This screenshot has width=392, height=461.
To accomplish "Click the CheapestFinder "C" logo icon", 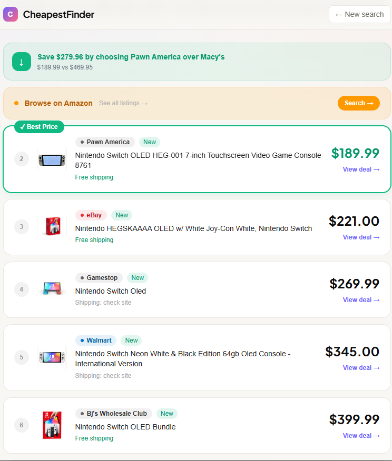I will [x=11, y=14].
